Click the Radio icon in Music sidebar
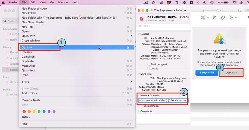The height and width of the screenshot is (130, 249). pos(7,40)
